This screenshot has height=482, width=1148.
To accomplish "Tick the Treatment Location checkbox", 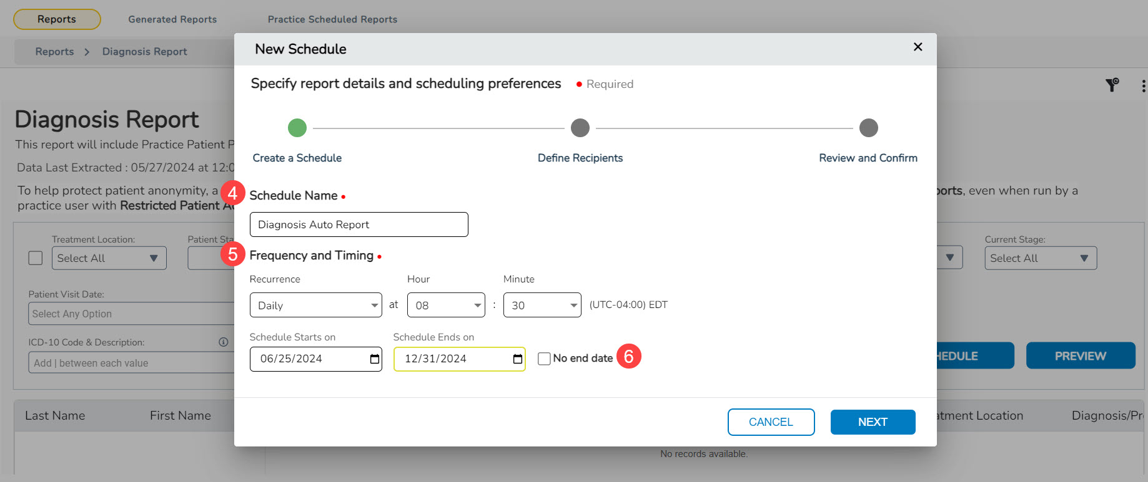I will [x=36, y=258].
